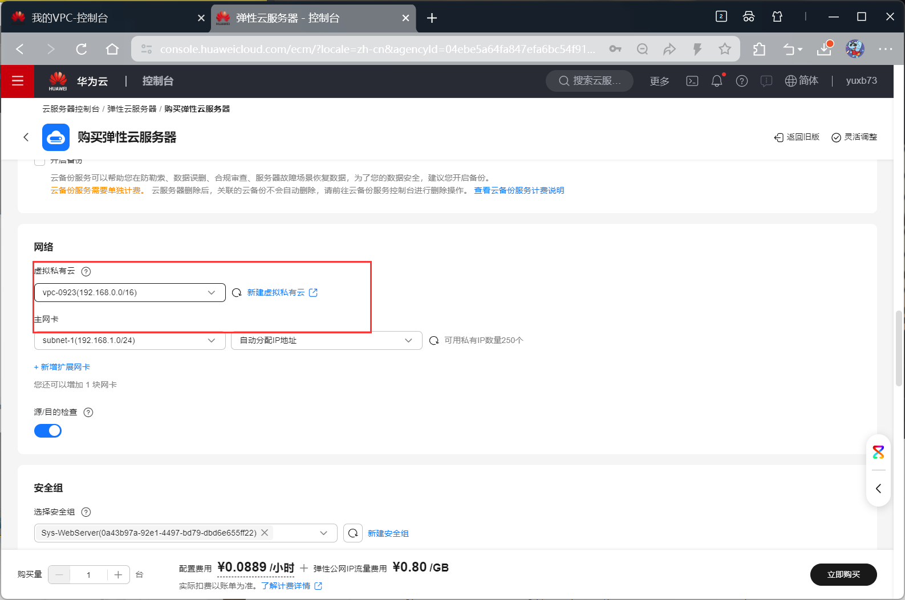Open 了解计费详情 link
This screenshot has width=905, height=600.
point(291,586)
